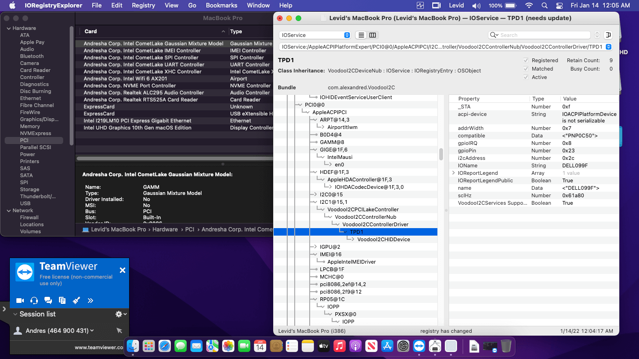This screenshot has width=639, height=359.
Task: Open System Preferences from the Dock
Action: click(x=403, y=346)
